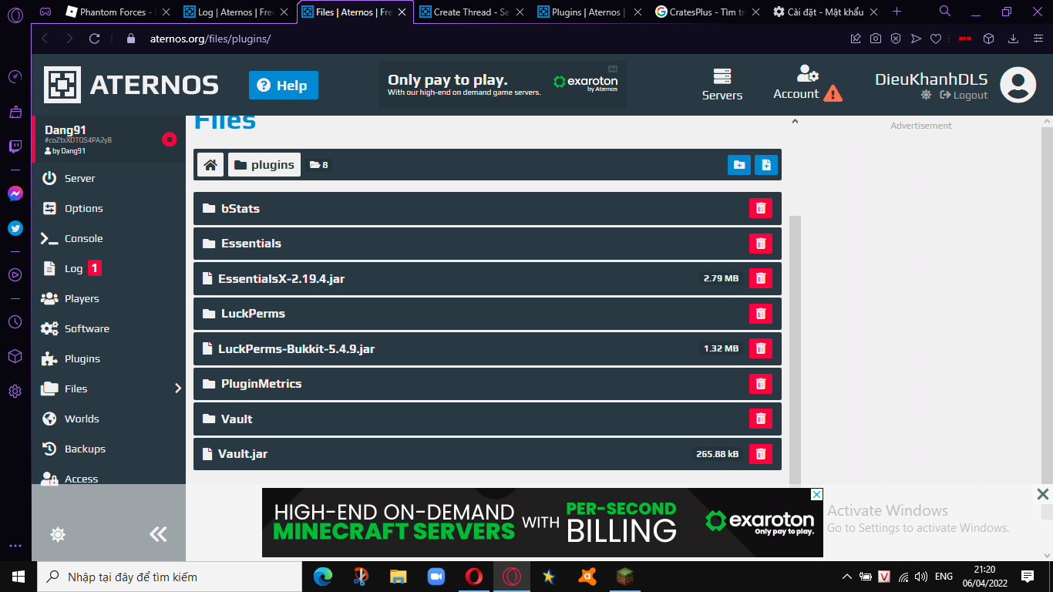Click the Help button
This screenshot has width=1053, height=592.
pyautogui.click(x=283, y=86)
